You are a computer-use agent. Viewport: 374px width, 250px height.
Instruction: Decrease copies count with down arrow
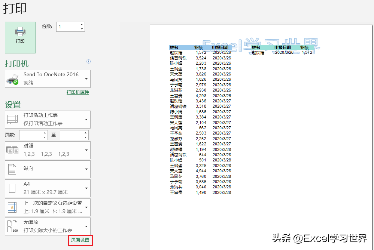[x=82, y=29]
